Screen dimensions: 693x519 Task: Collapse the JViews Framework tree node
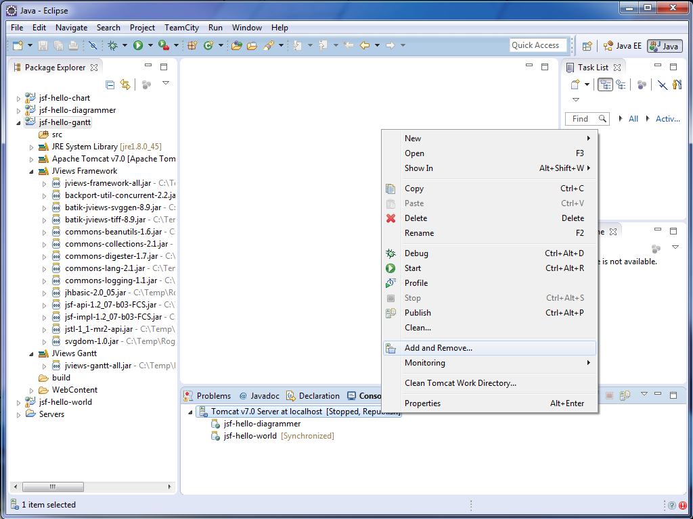pos(32,172)
